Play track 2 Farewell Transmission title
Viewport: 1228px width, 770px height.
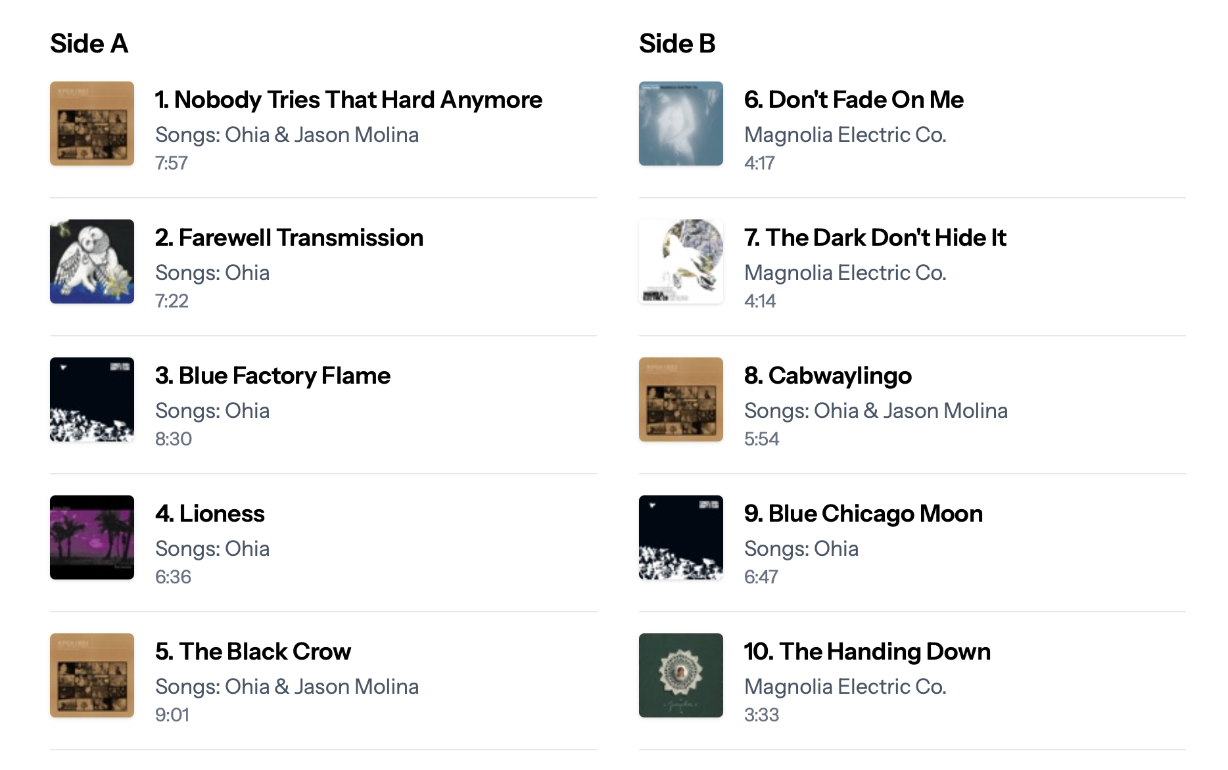pos(289,238)
